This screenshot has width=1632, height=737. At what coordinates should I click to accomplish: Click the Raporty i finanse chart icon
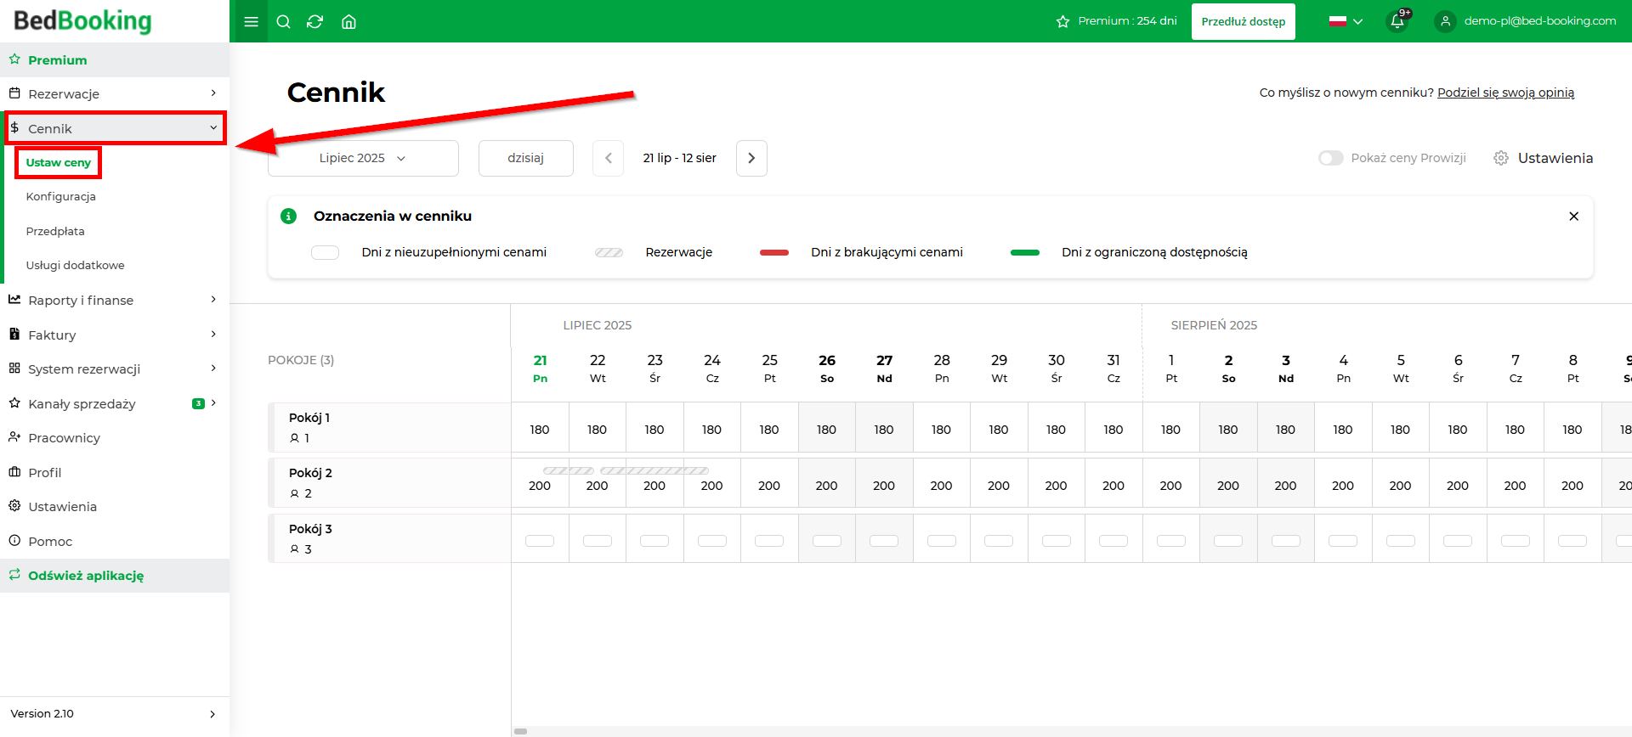tap(14, 300)
